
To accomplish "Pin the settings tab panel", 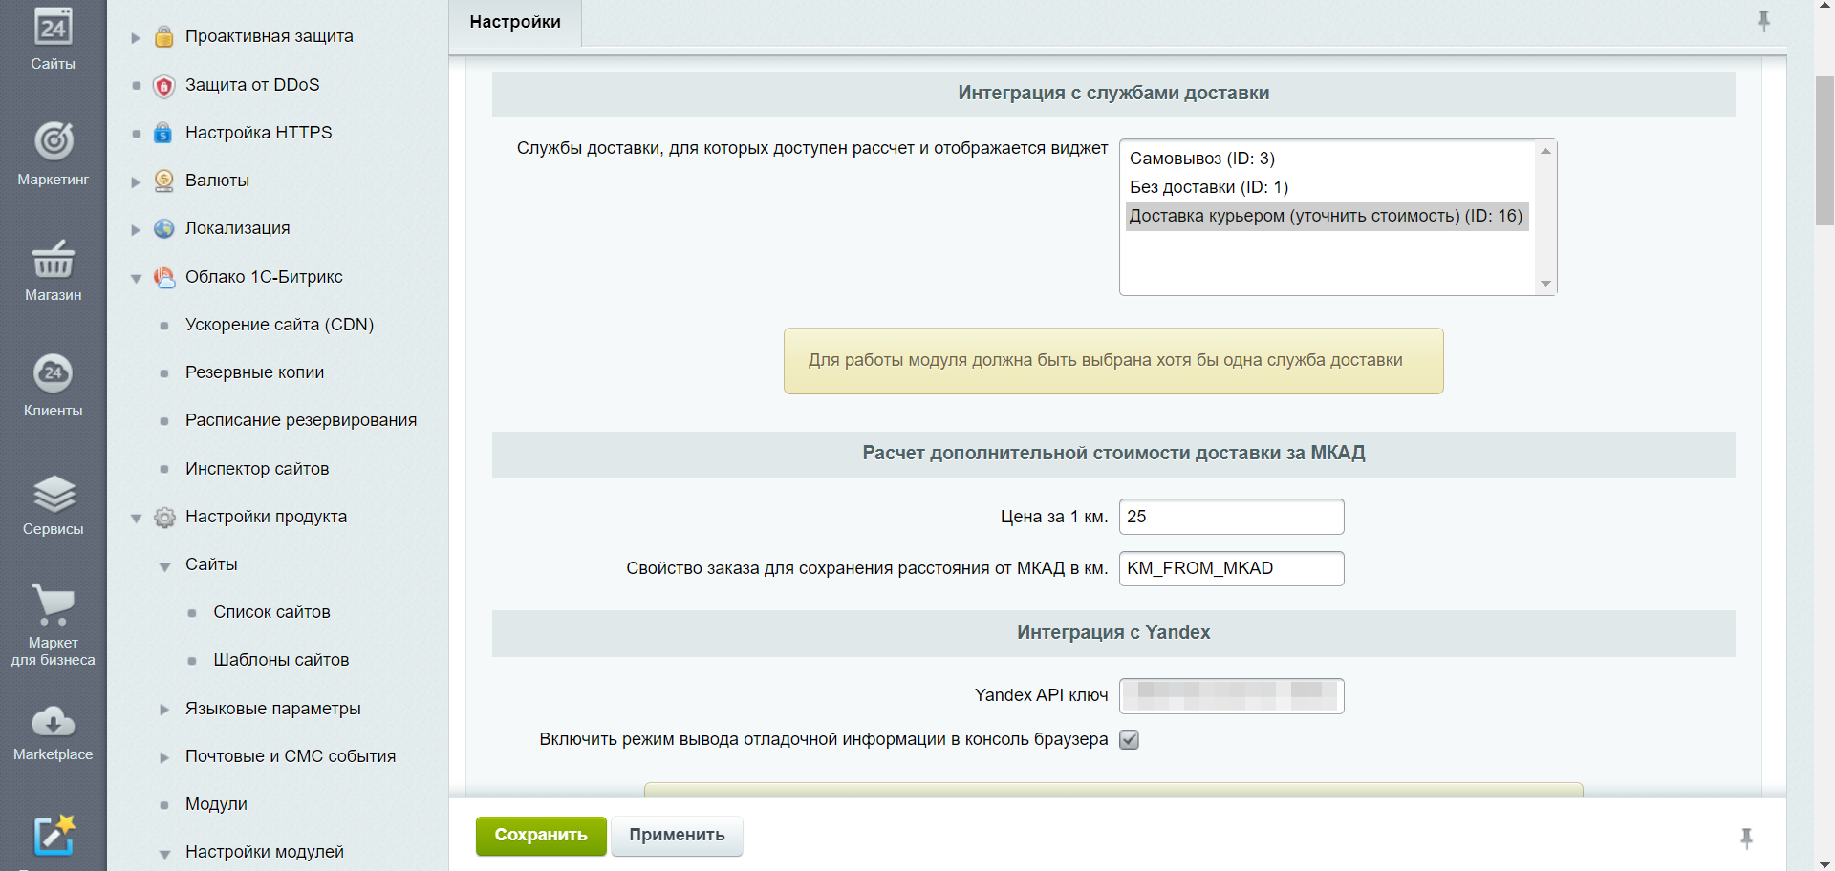I will tap(1763, 21).
